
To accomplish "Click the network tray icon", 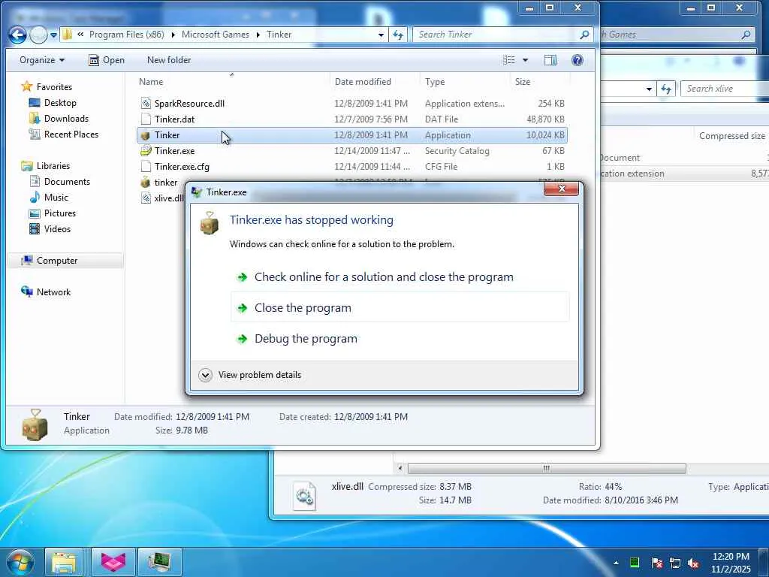I will click(x=675, y=563).
